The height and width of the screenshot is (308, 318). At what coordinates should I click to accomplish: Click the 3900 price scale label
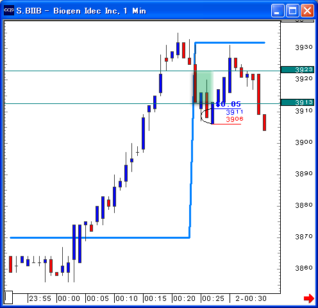pos(304,142)
